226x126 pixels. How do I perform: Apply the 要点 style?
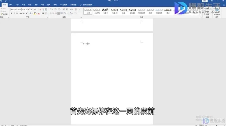point(168,11)
